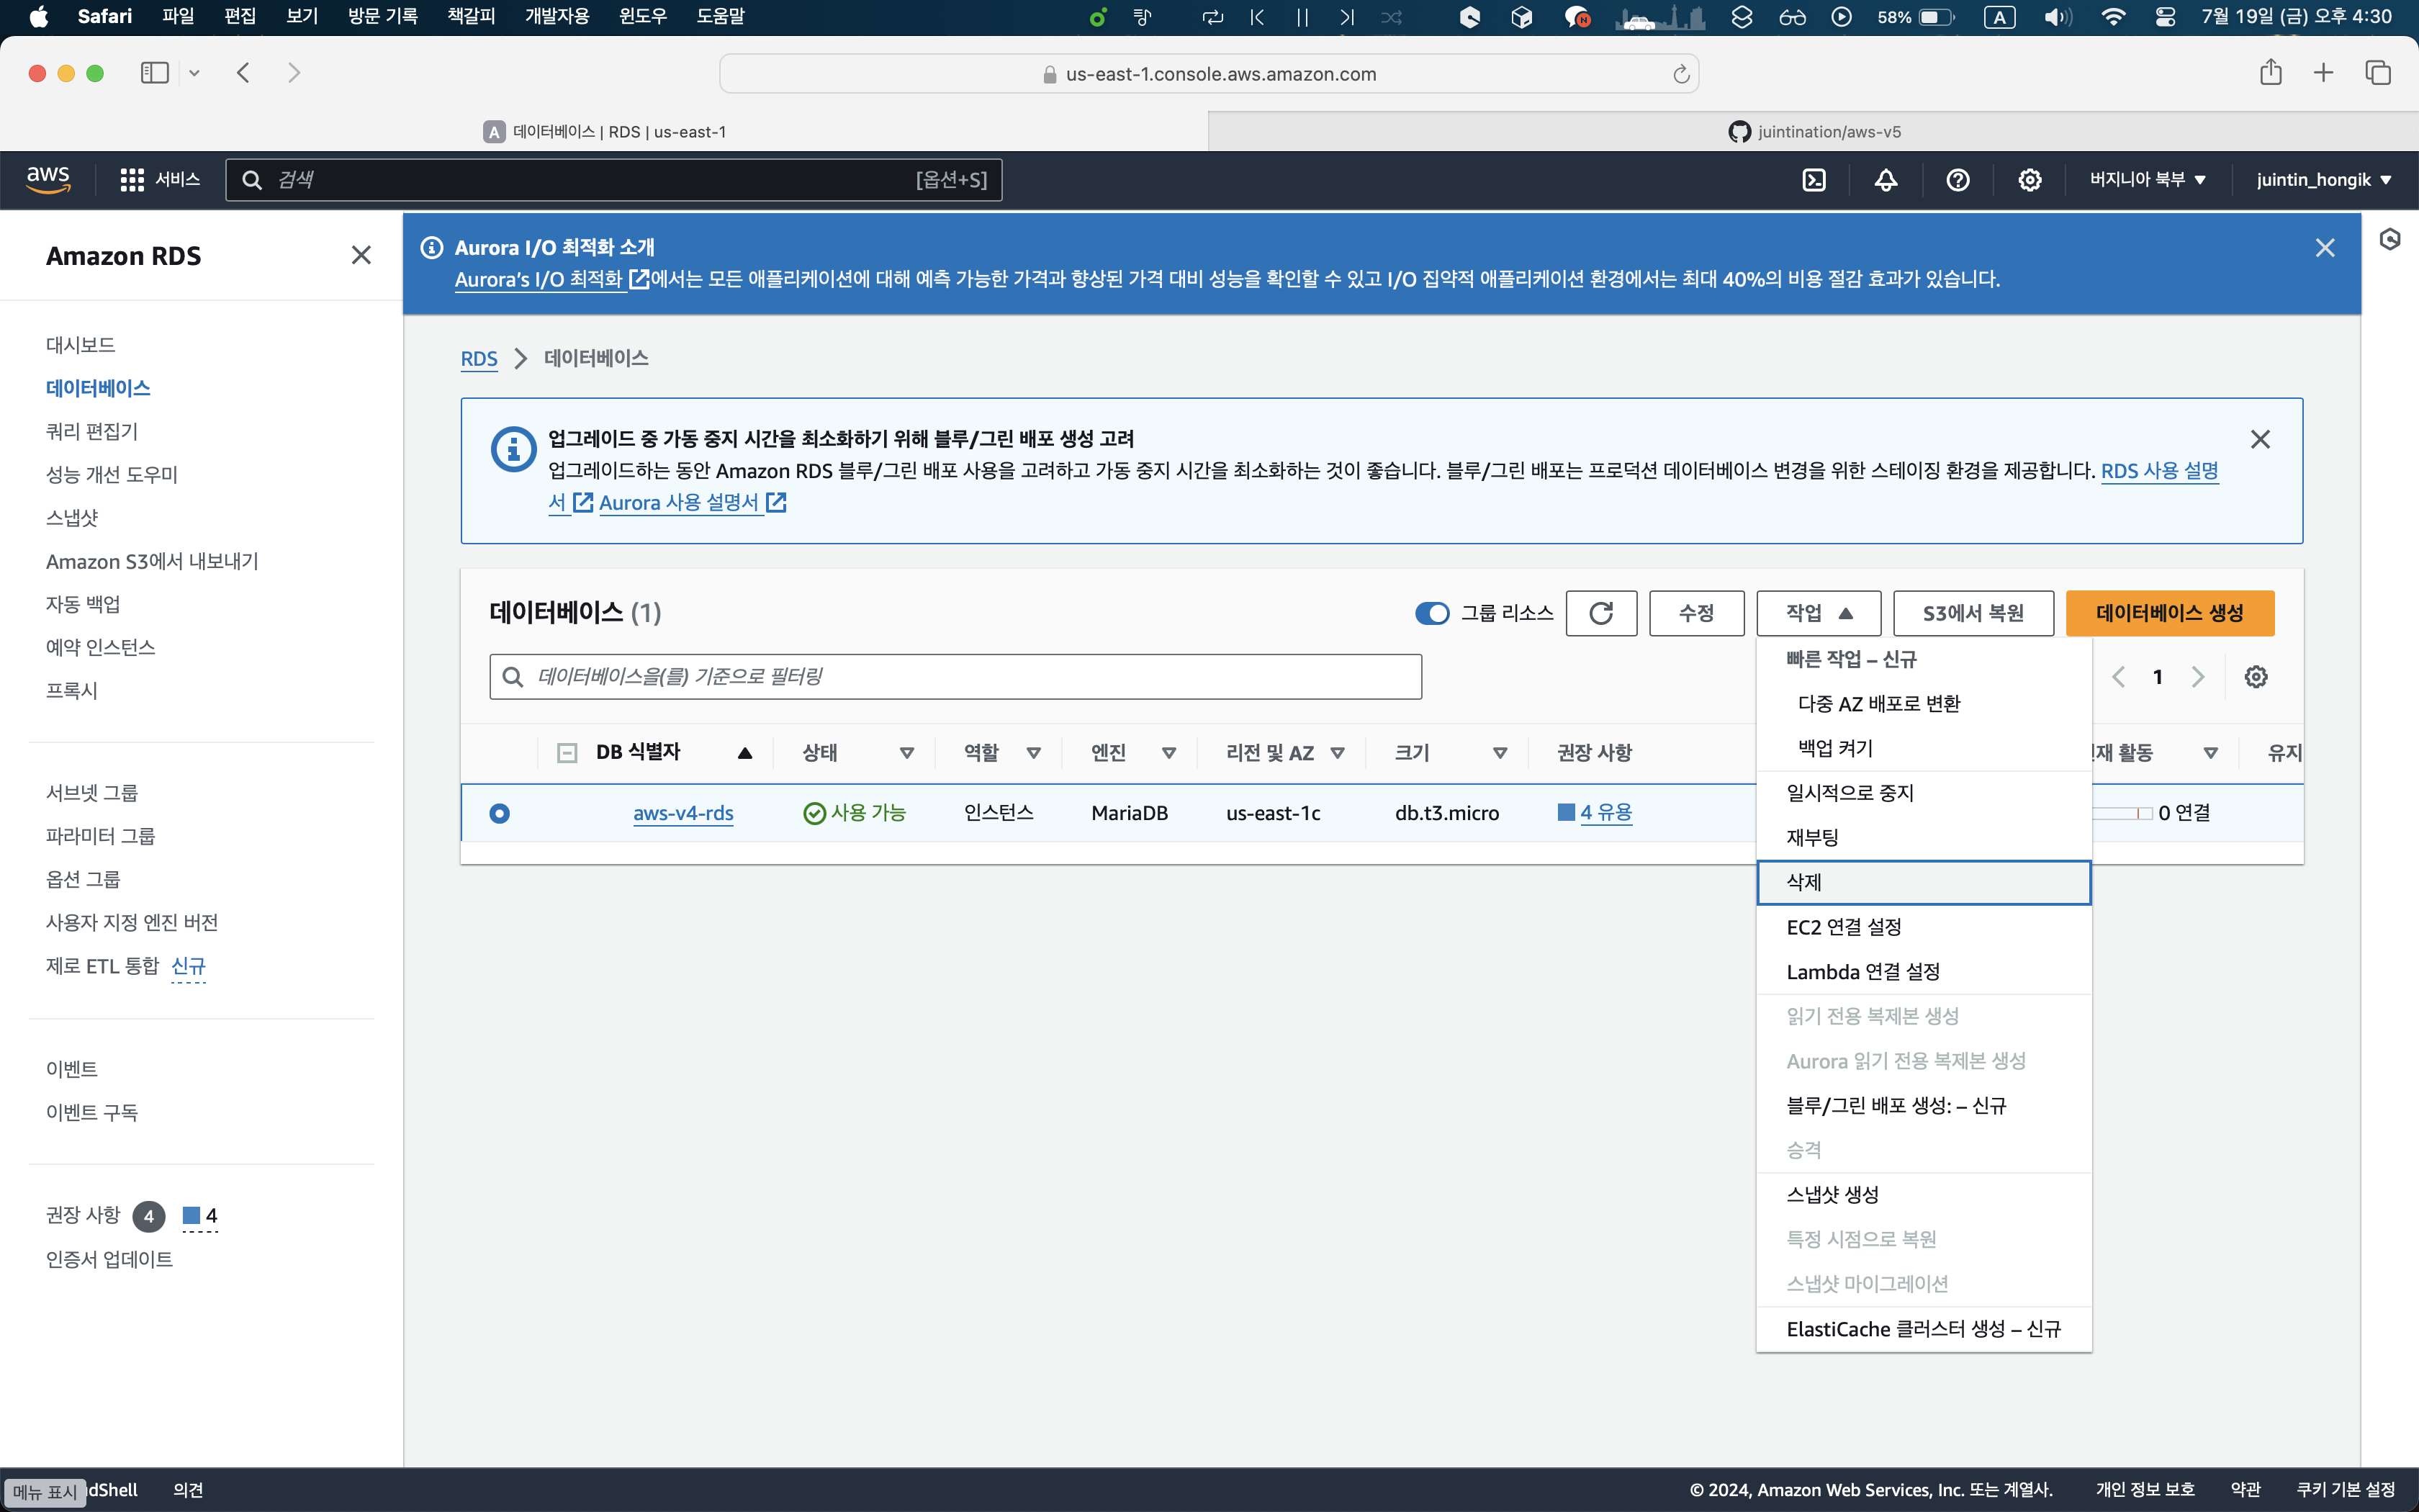Screen dimensions: 2419x1512
Task: Dismiss the Aurora I/O banner
Action: tap(2324, 248)
